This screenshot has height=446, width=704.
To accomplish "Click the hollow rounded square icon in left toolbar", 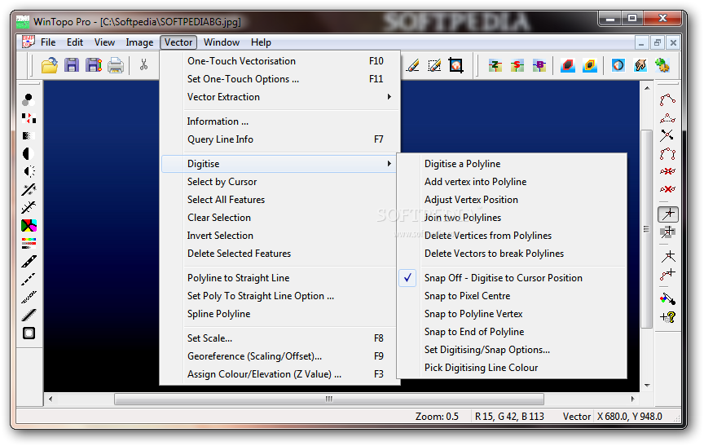I will coord(29,333).
